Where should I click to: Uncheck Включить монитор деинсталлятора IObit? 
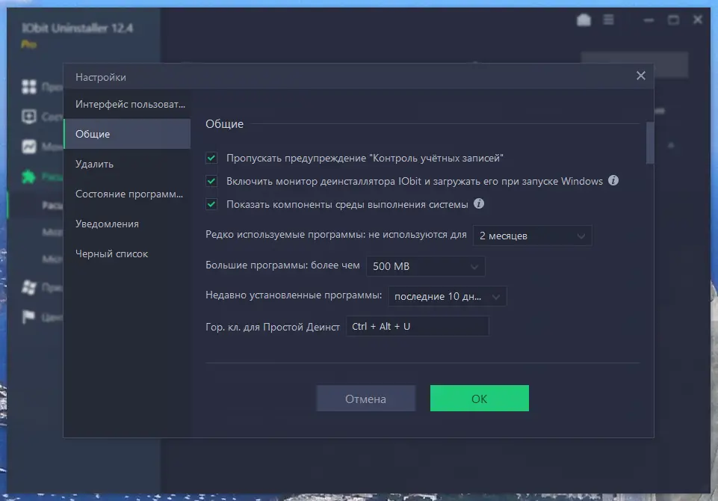pyautogui.click(x=211, y=181)
